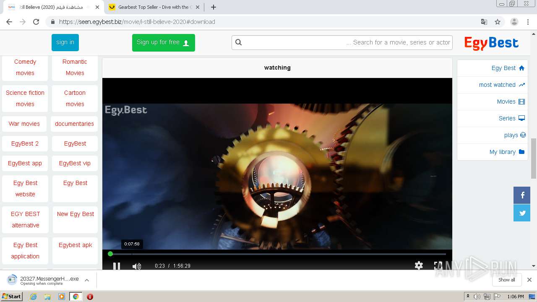Image resolution: width=537 pixels, height=302 pixels.
Task: Show hidden system tray icons
Action: point(468,297)
